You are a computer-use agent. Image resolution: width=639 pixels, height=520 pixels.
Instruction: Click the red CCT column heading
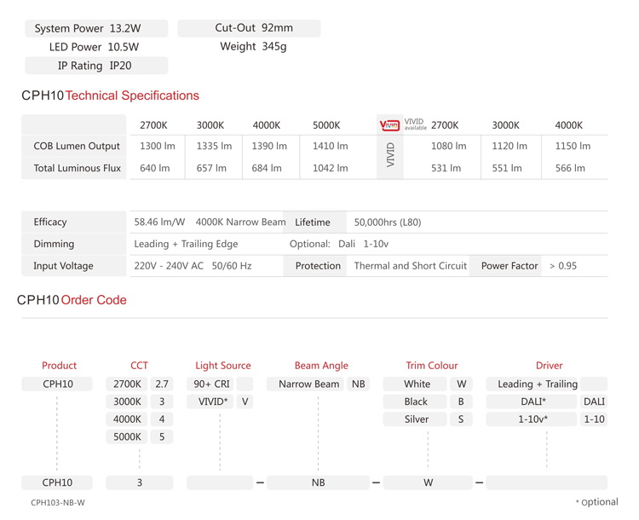[x=139, y=366]
